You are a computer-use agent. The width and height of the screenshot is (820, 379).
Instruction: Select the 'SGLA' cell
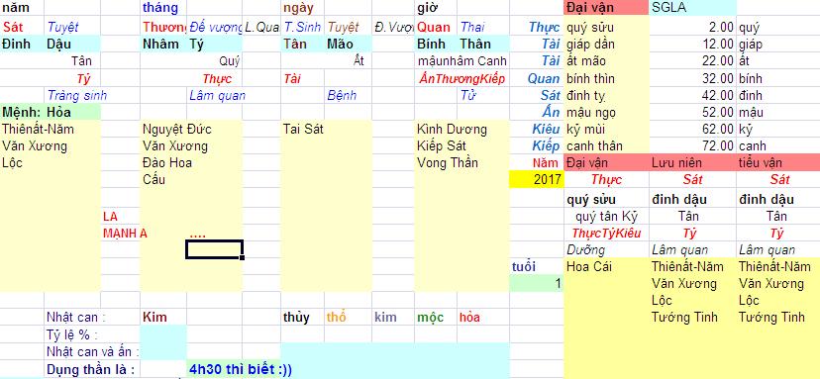[x=693, y=8]
